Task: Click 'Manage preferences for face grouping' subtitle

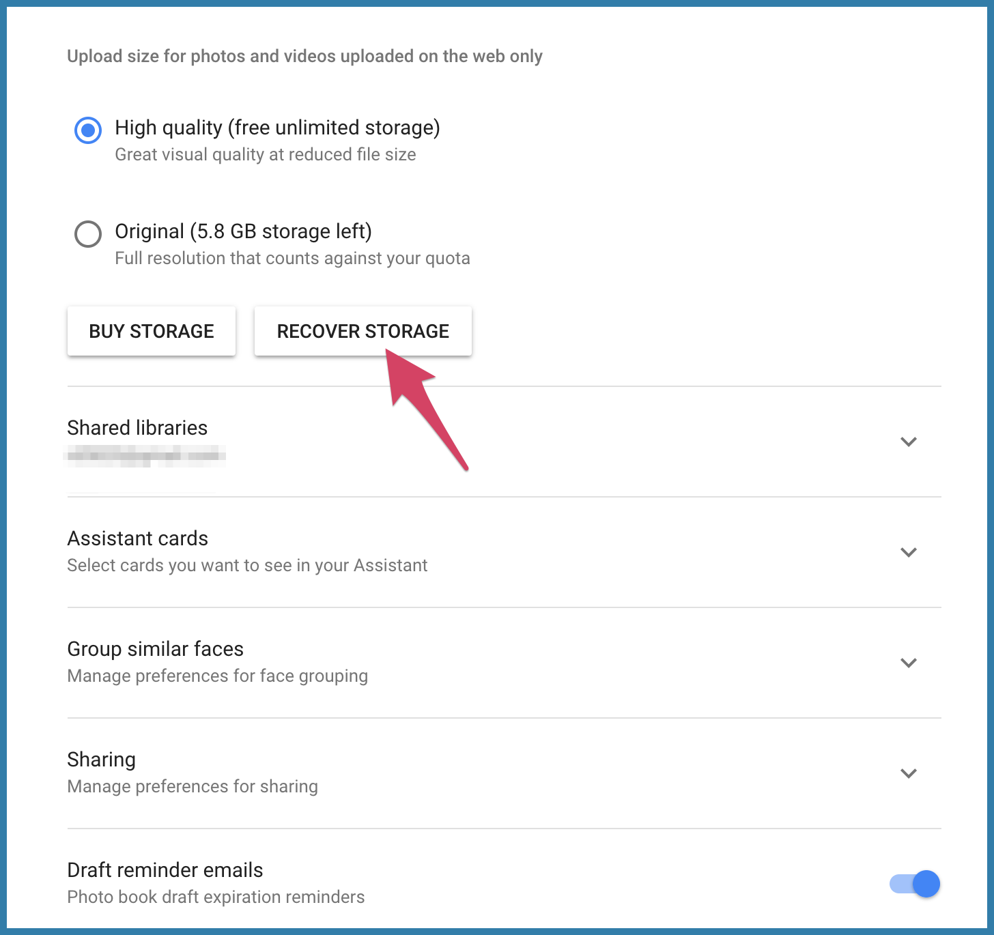Action: click(x=217, y=676)
